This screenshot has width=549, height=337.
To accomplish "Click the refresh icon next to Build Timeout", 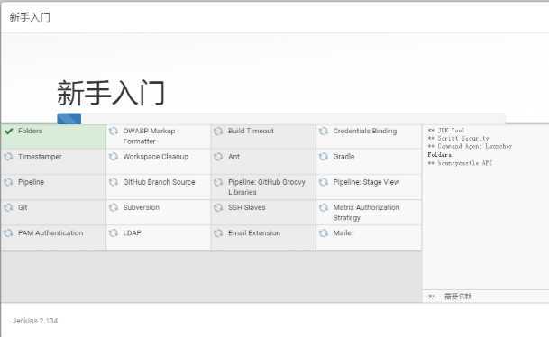I will [x=218, y=132].
